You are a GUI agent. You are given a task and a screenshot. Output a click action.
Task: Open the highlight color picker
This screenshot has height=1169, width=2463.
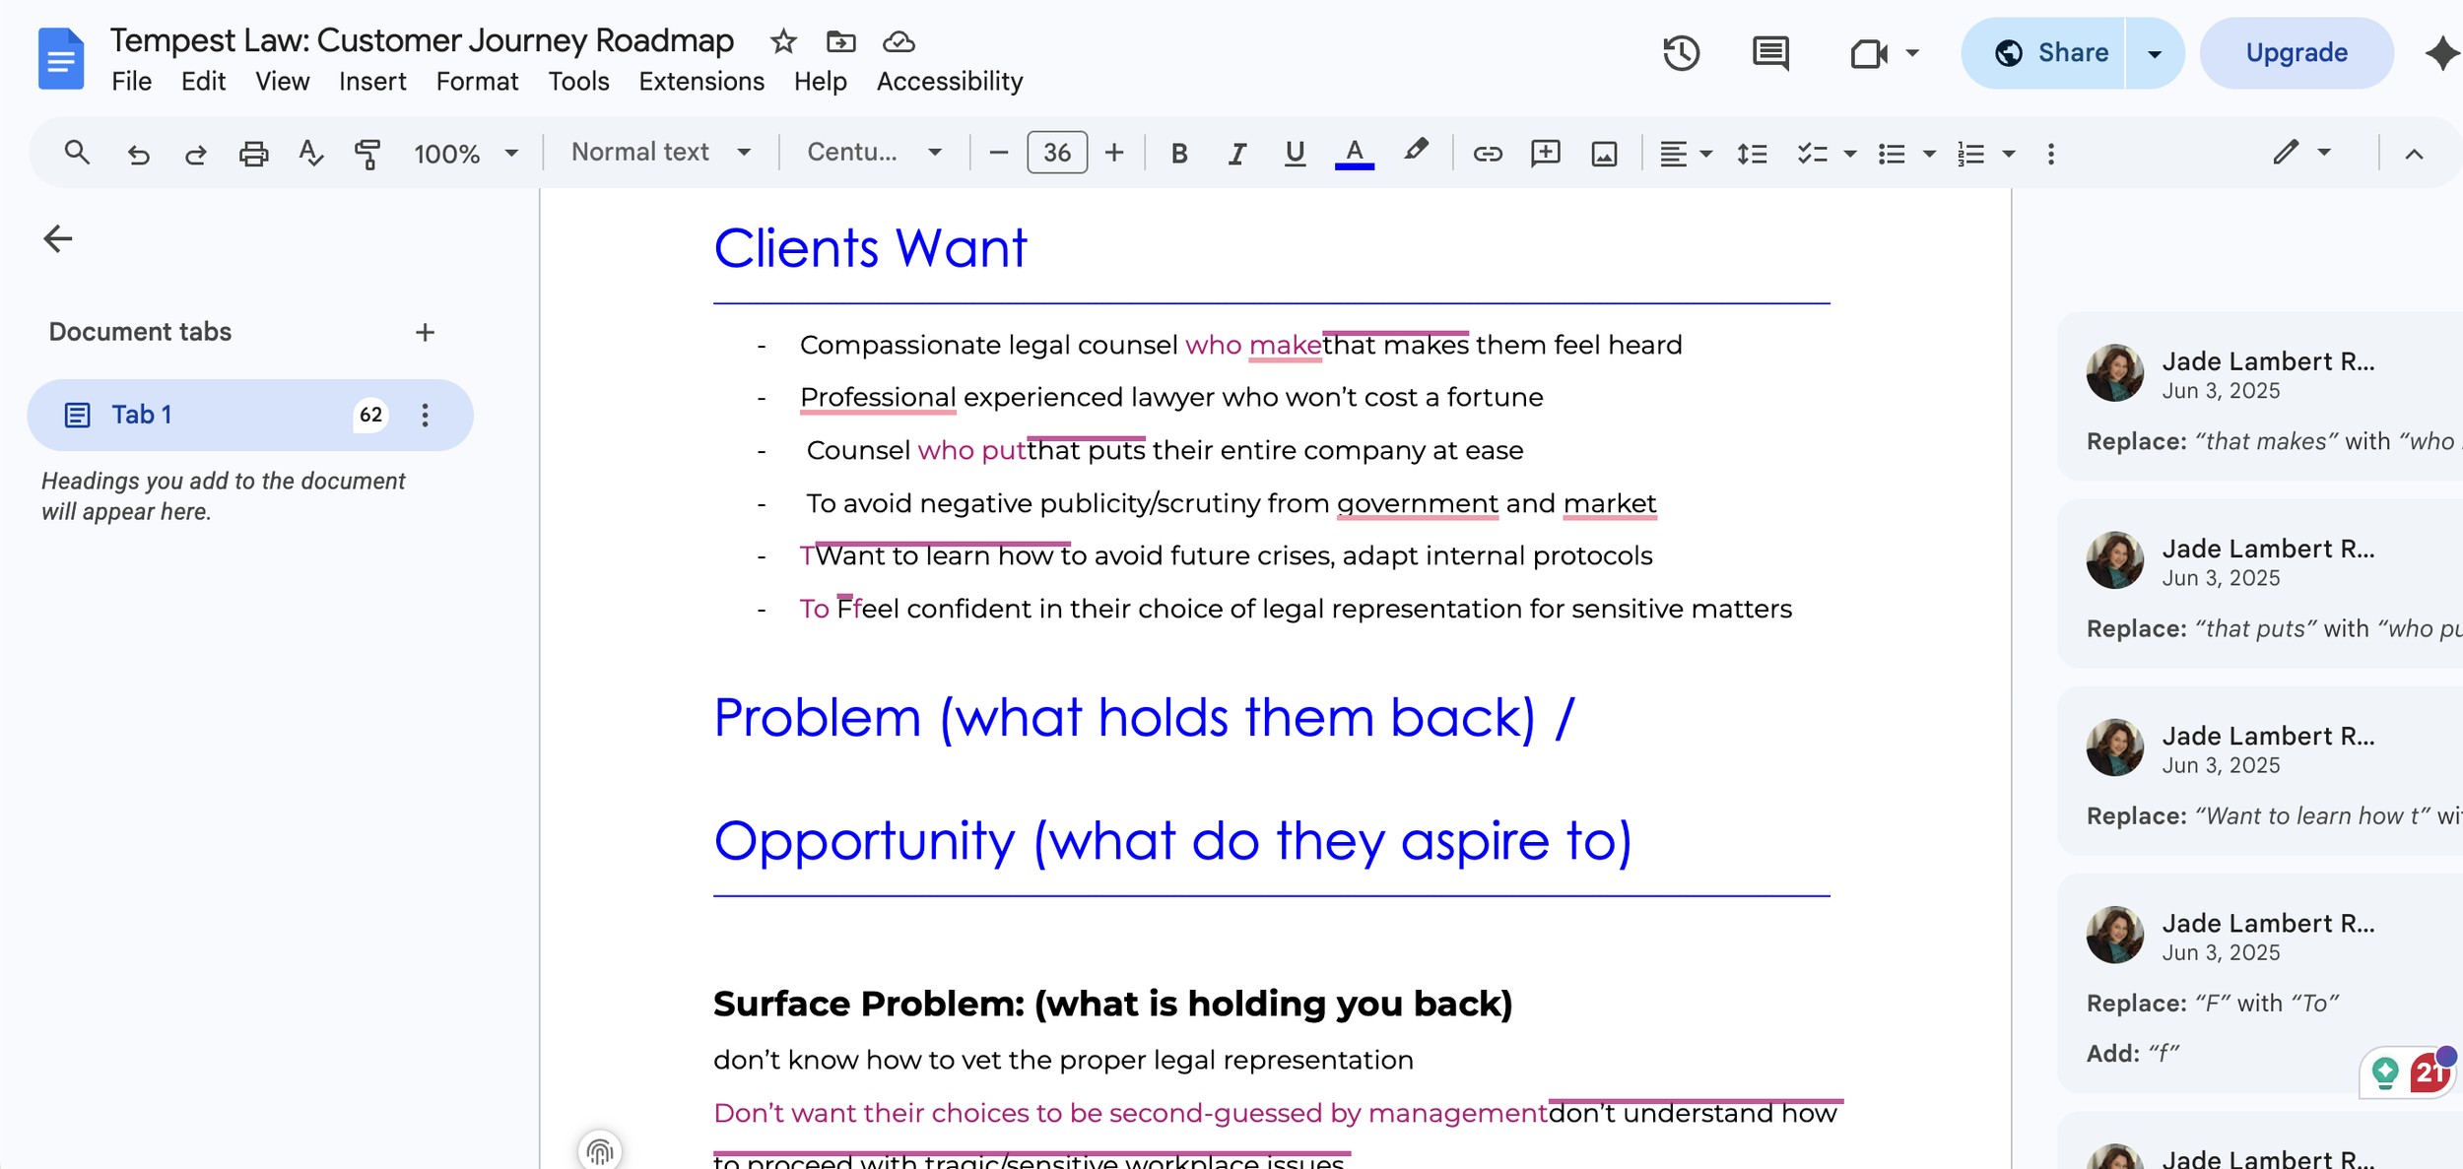(1416, 153)
